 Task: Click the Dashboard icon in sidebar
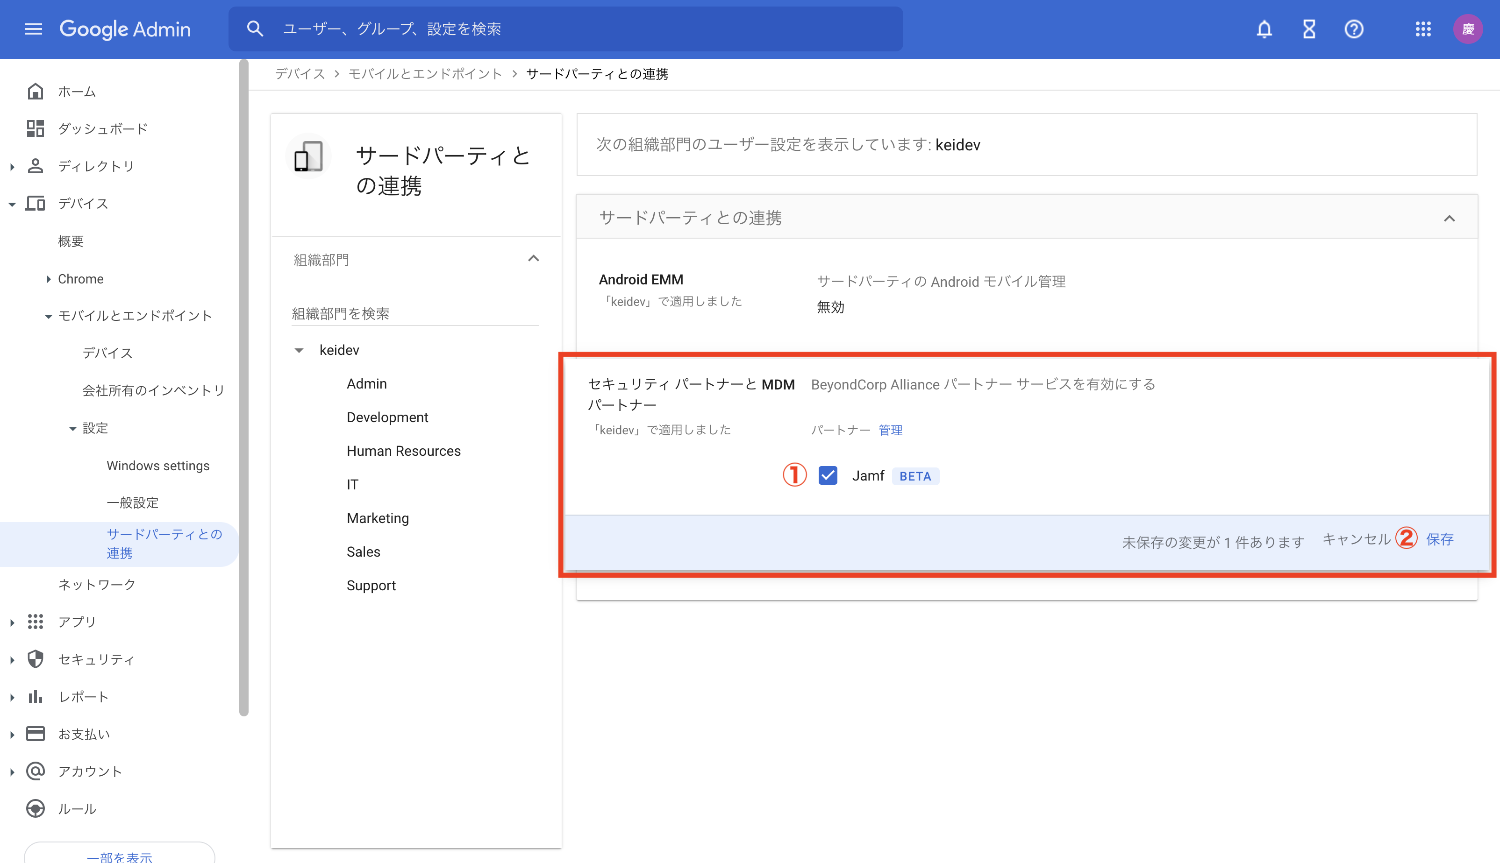36,128
